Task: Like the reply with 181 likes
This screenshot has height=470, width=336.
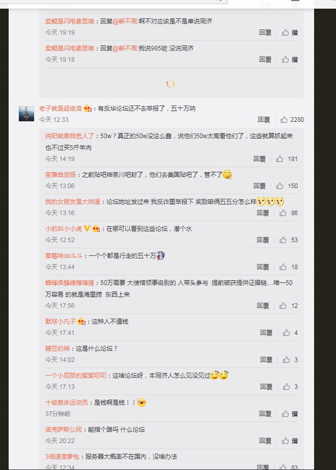Action: [x=287, y=159]
